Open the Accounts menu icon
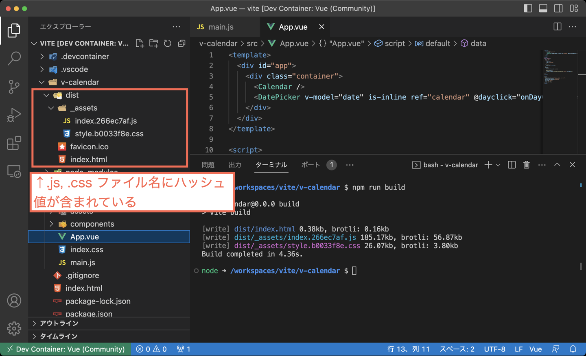Viewport: 586px width, 356px height. pos(14,301)
